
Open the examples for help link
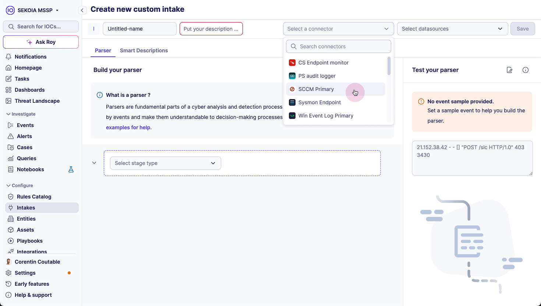[128, 127]
